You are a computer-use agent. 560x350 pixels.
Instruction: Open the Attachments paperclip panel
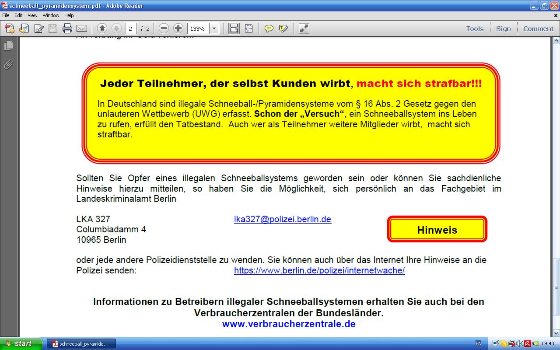coord(8,65)
